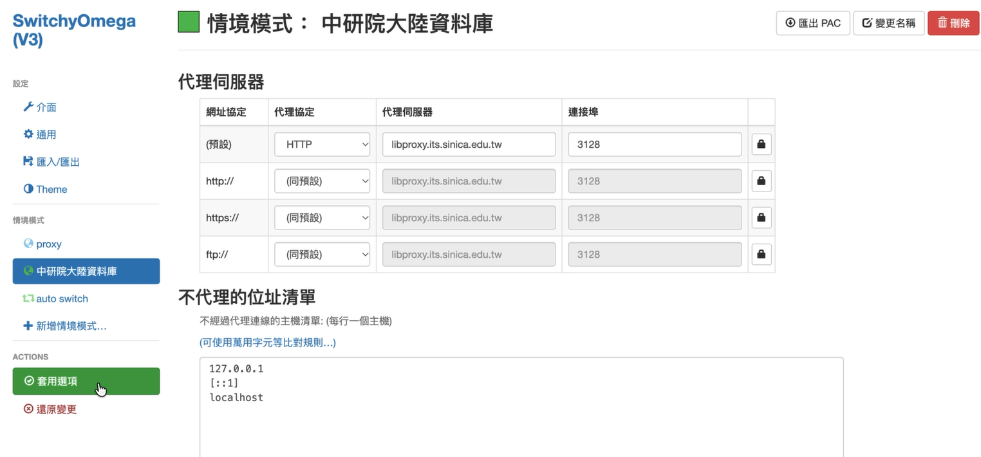
Task: Click the (預設) row label
Action: pos(219,145)
